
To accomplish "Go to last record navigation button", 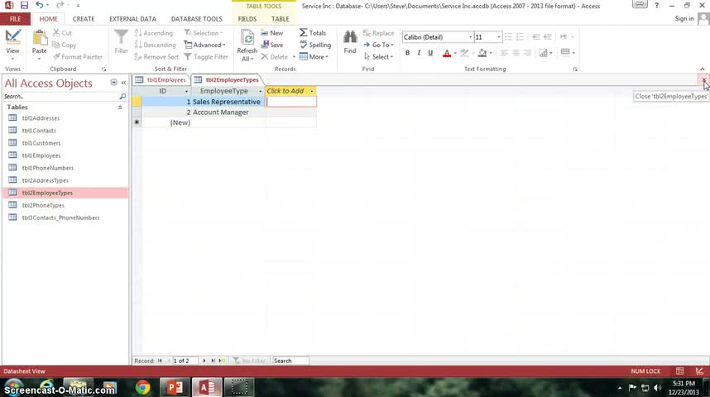I will click(213, 361).
